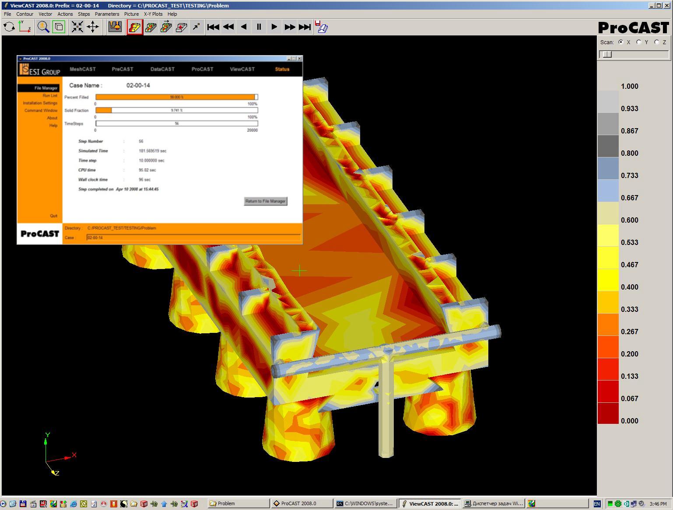Pause the animation playback
This screenshot has width=673, height=510.
259,27
